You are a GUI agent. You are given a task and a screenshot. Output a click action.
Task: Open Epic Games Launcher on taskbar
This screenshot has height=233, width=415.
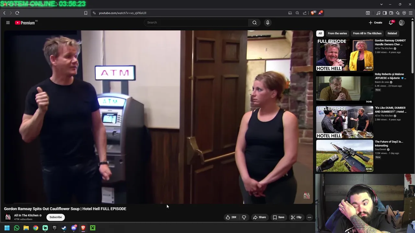[x=54, y=228]
